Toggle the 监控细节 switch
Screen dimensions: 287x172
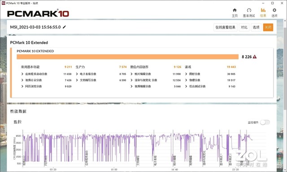265,122
